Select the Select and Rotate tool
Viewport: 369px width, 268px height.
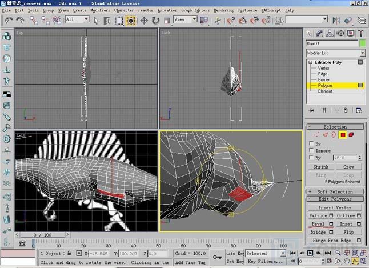[x=155, y=21]
